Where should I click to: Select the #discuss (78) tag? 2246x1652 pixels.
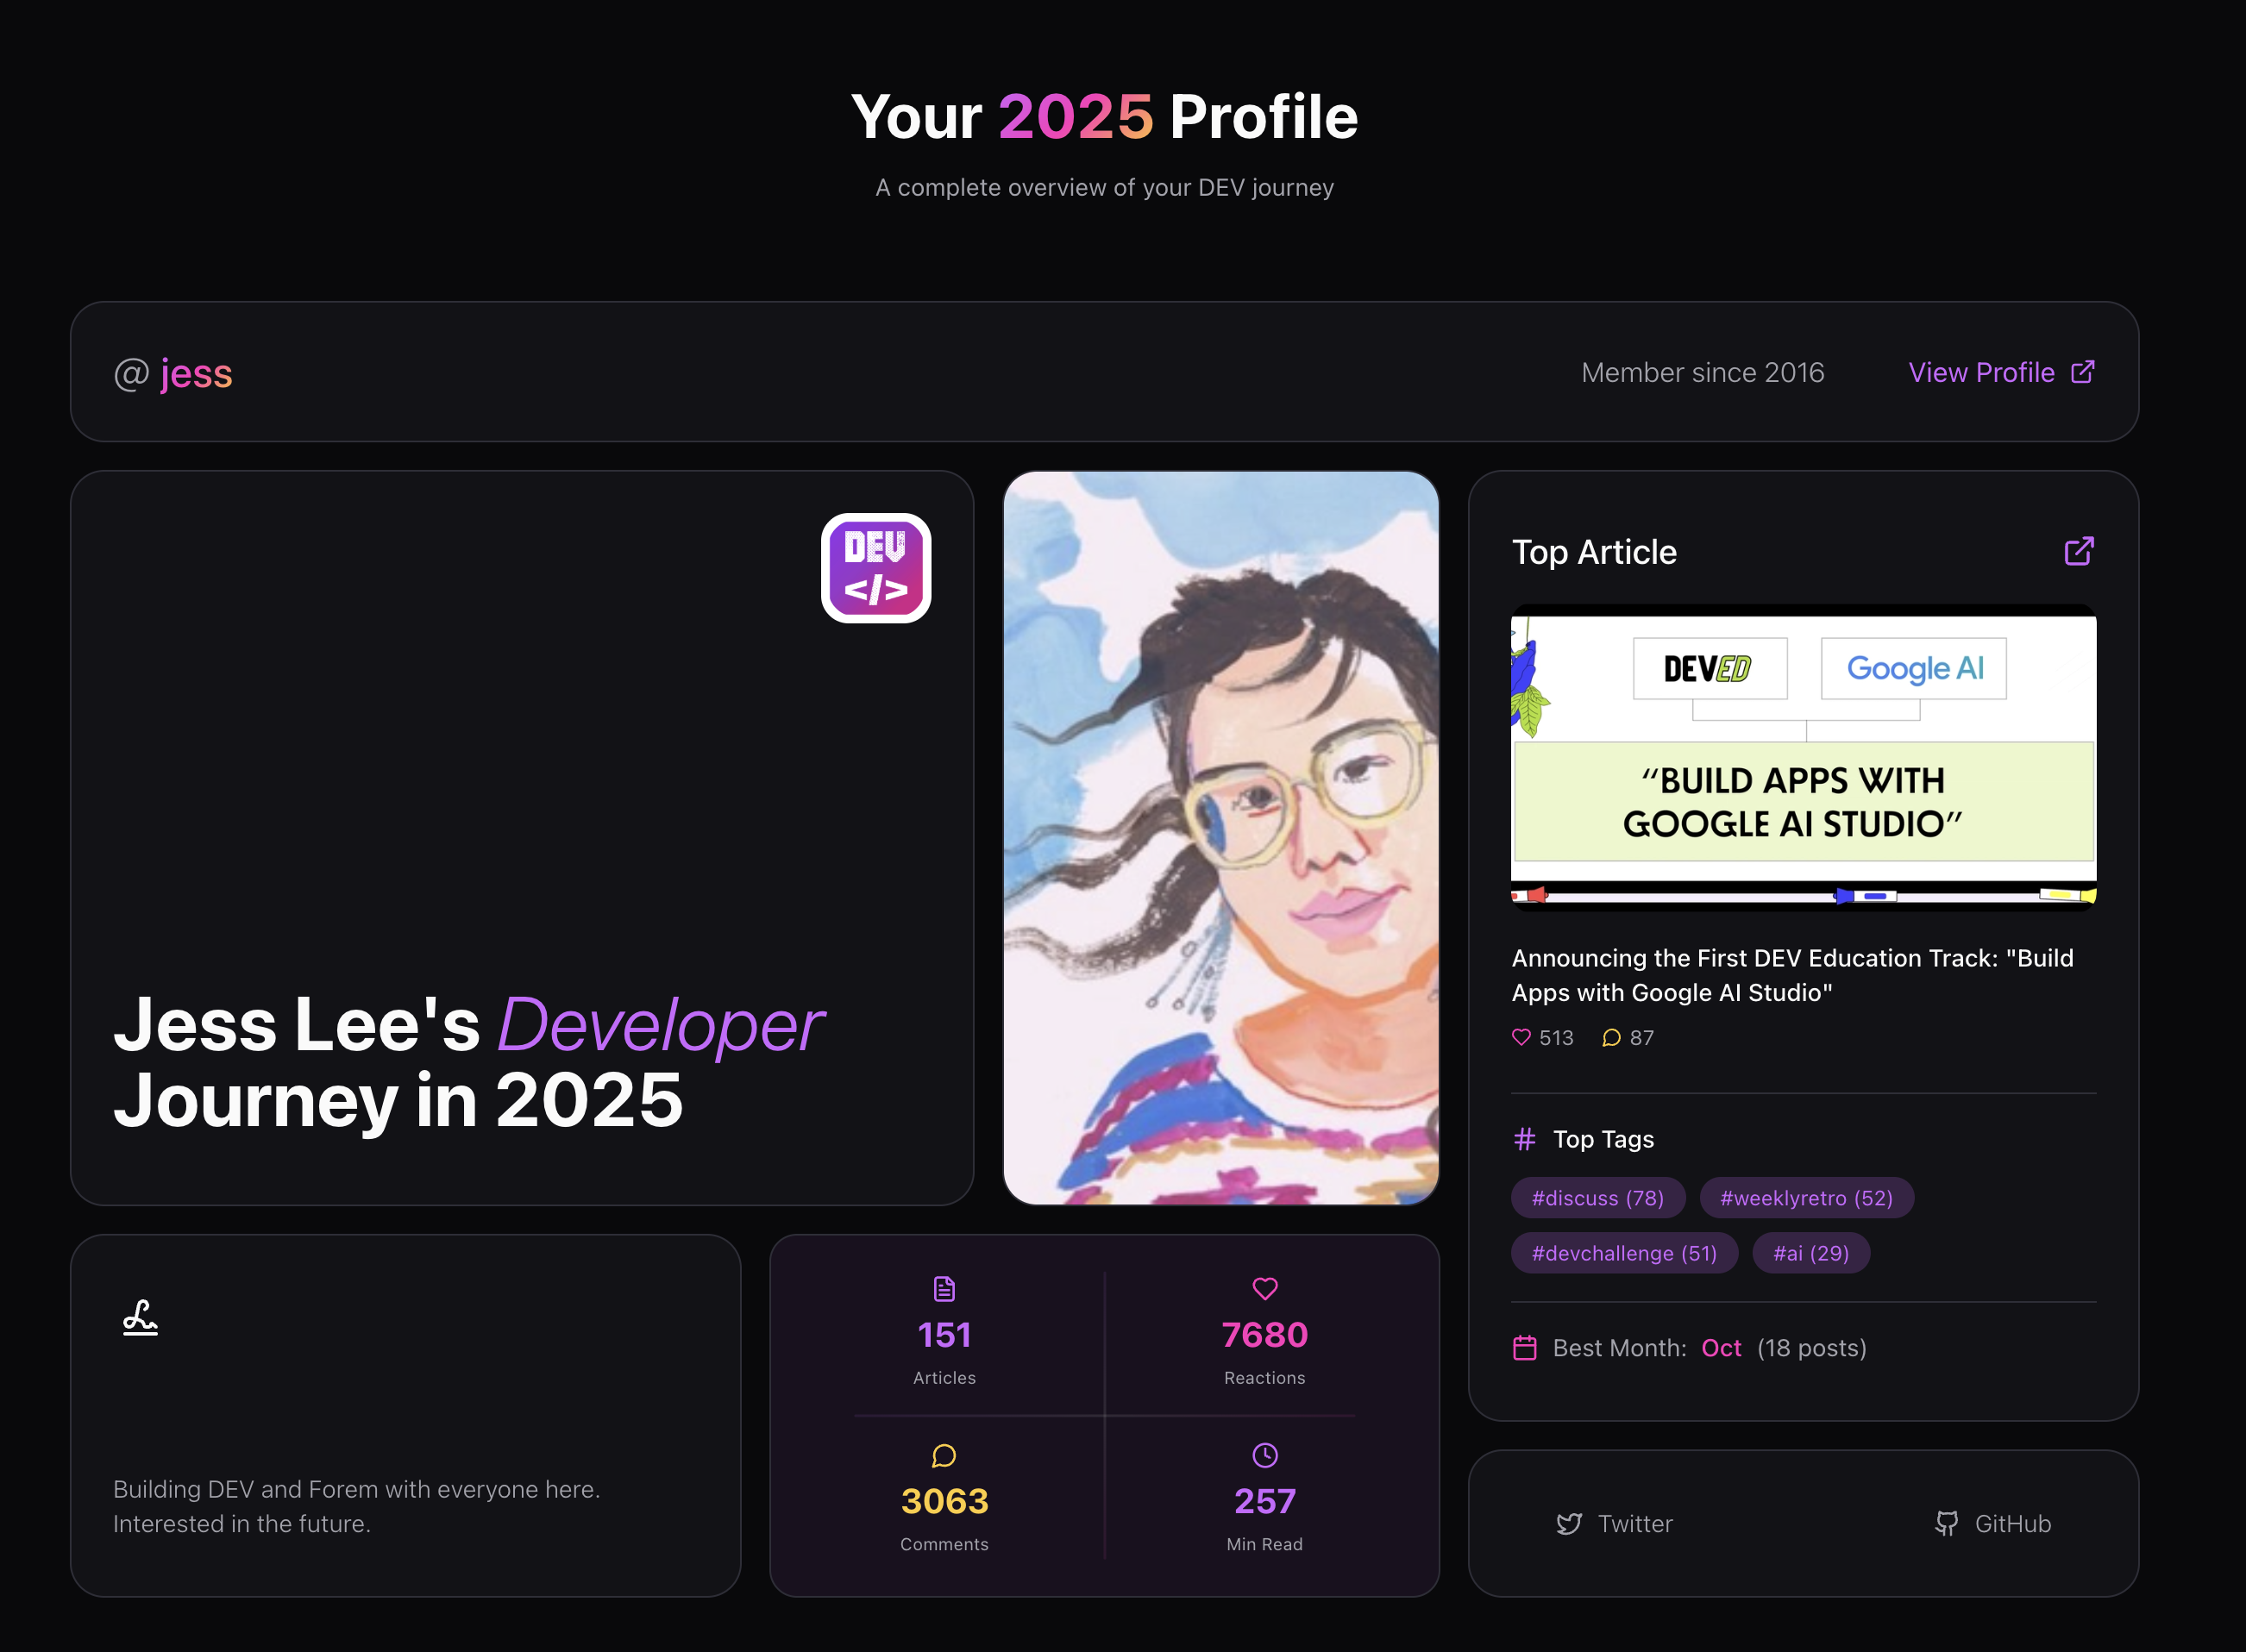[x=1597, y=1198]
